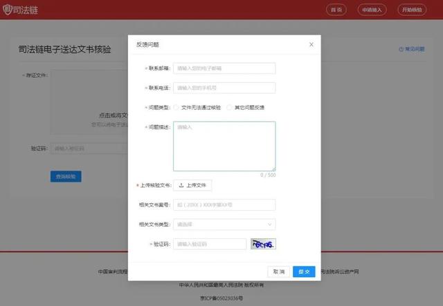
Task: Focus the 联系电话 phone input field
Action: click(224, 88)
